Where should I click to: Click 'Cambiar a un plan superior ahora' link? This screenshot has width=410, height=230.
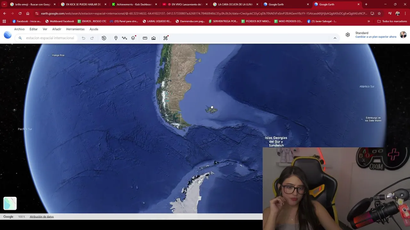click(x=376, y=37)
